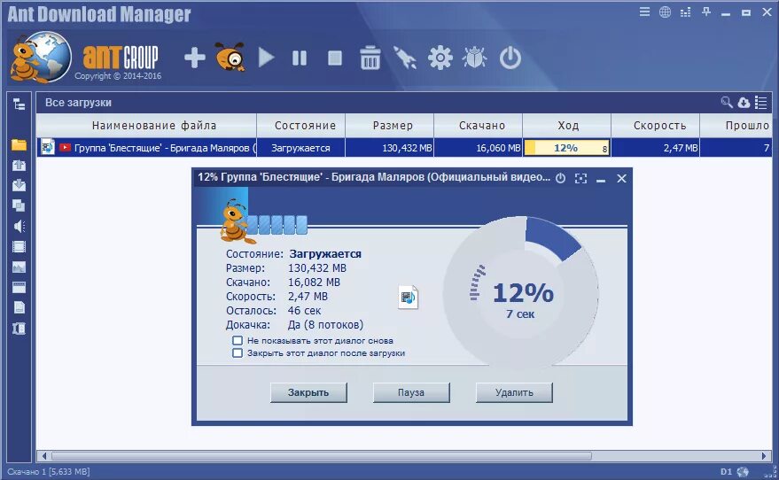Select the yellow folder all-downloads category
This screenshot has height=480, width=779.
[19, 145]
